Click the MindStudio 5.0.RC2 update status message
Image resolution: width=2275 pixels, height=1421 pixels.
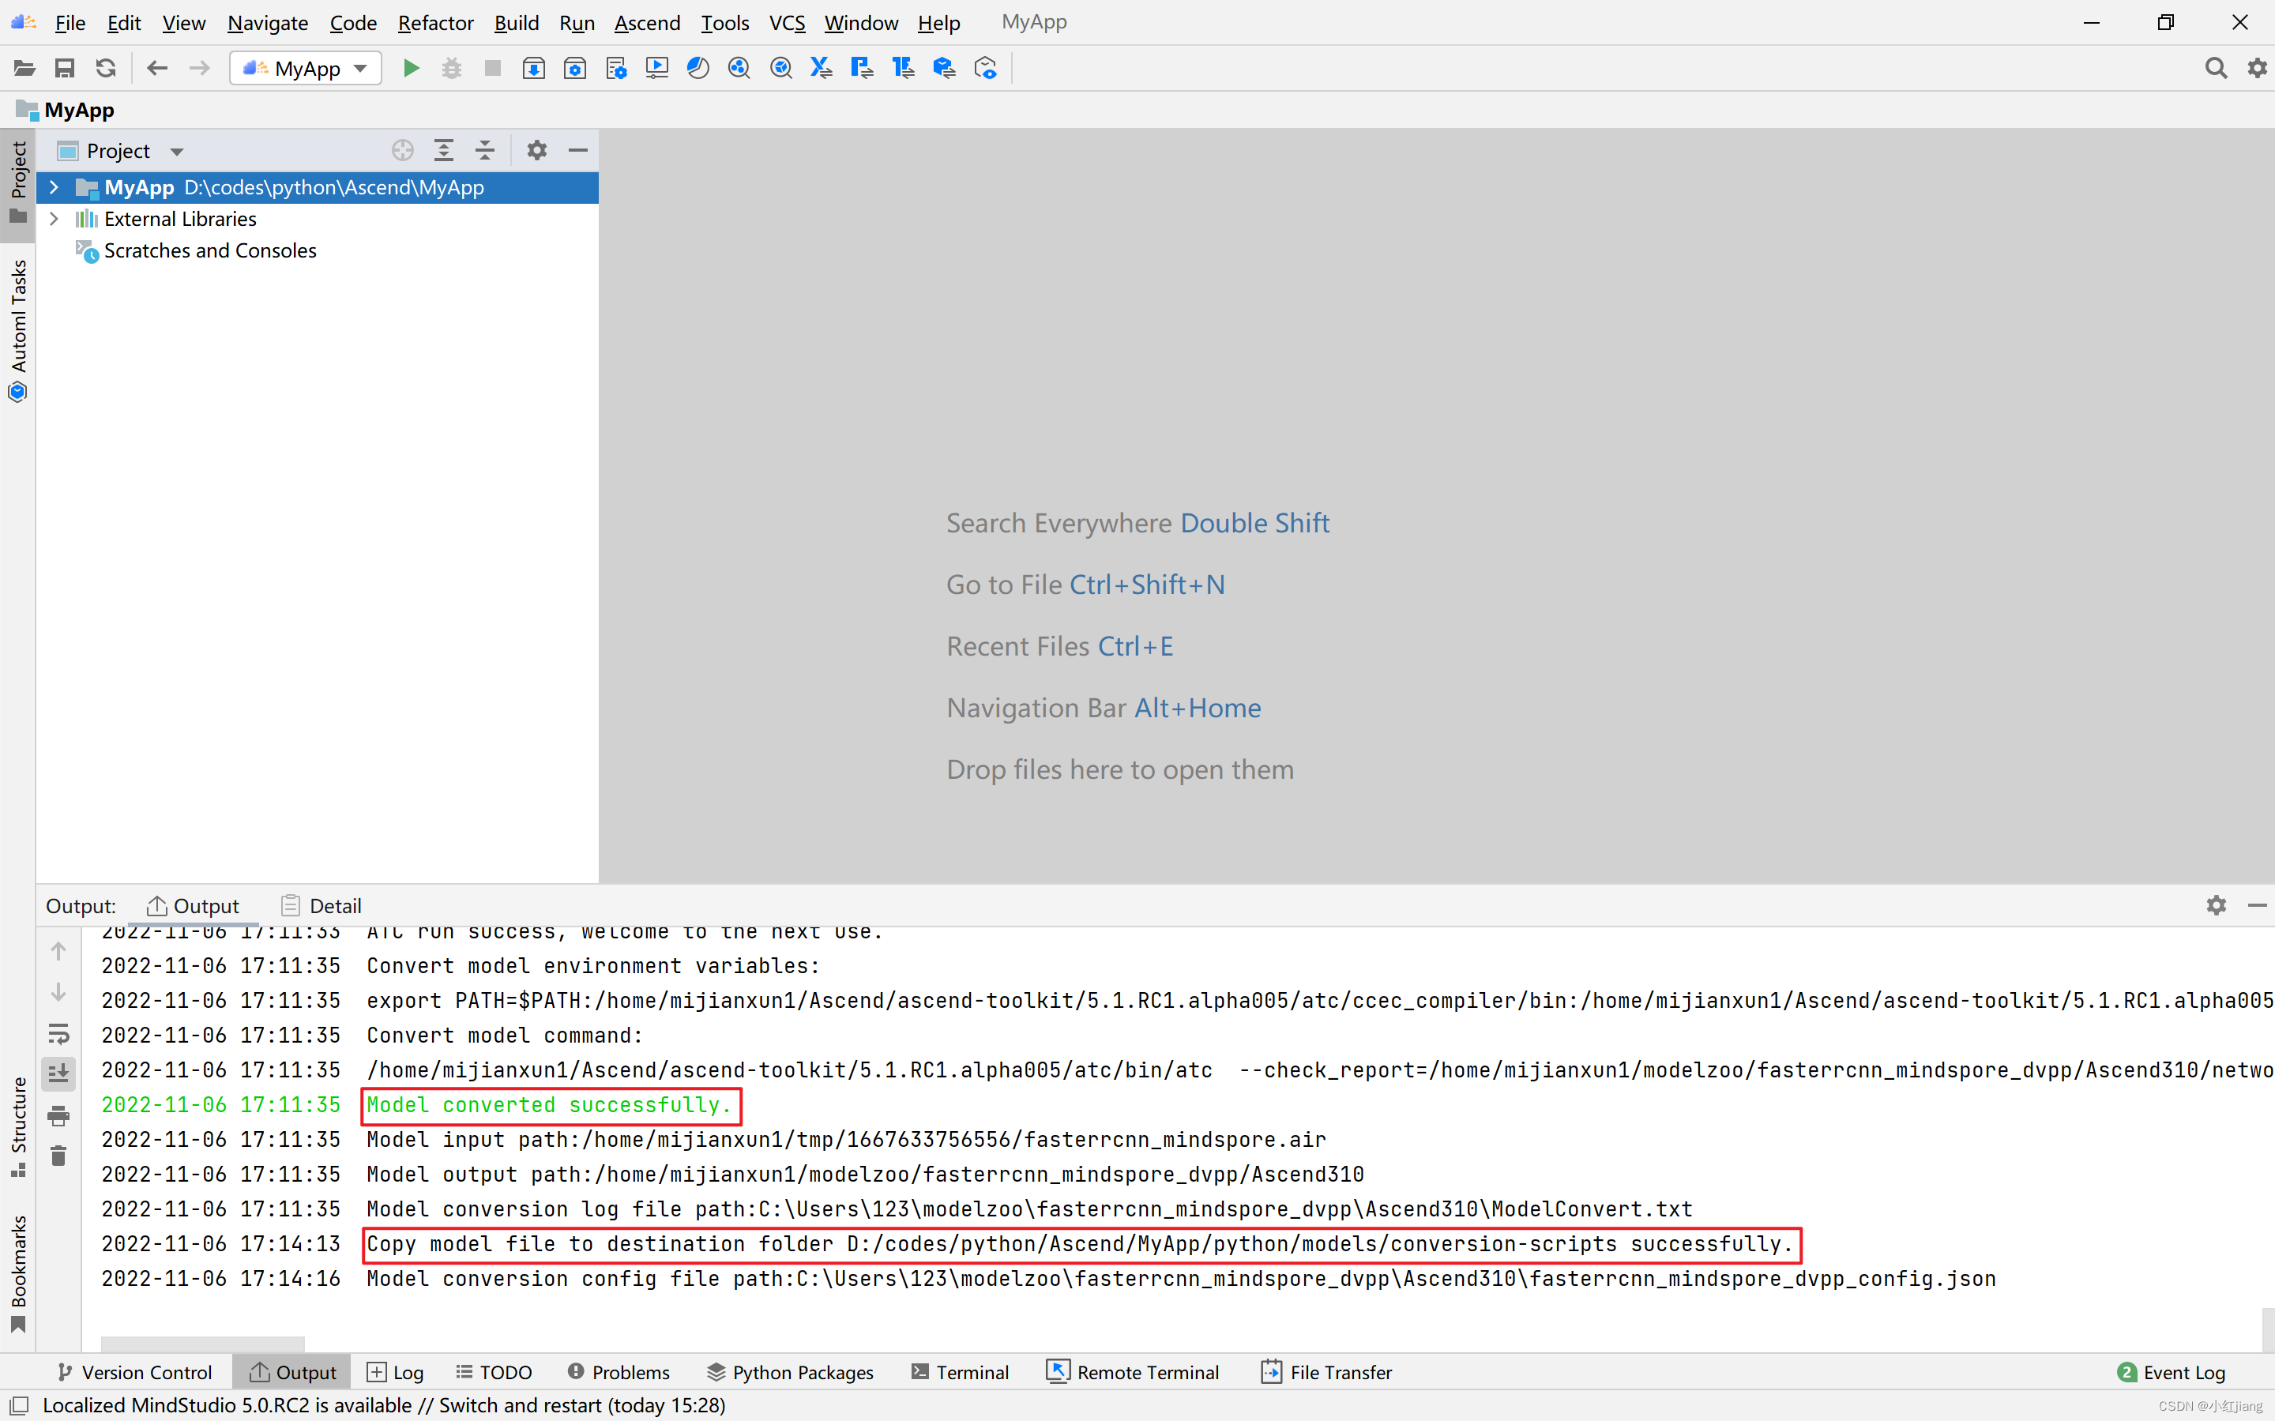pos(385,1405)
